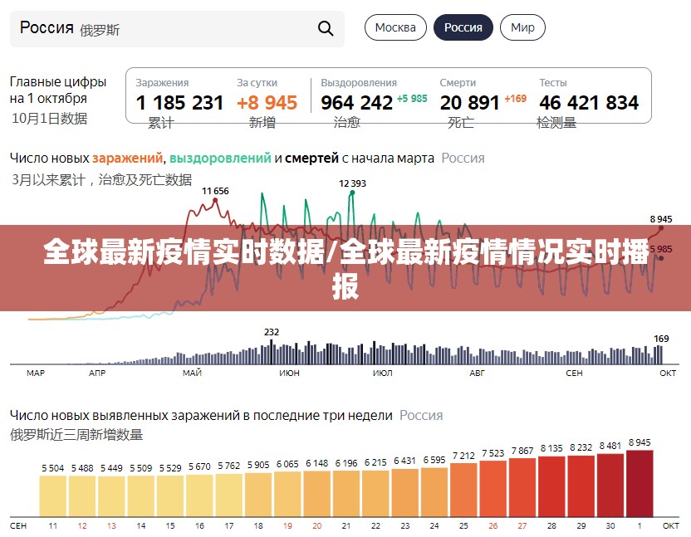Screen dimensions: 691x537
Task: Click the 8 945 line endpoint marker
Action: tap(661, 227)
